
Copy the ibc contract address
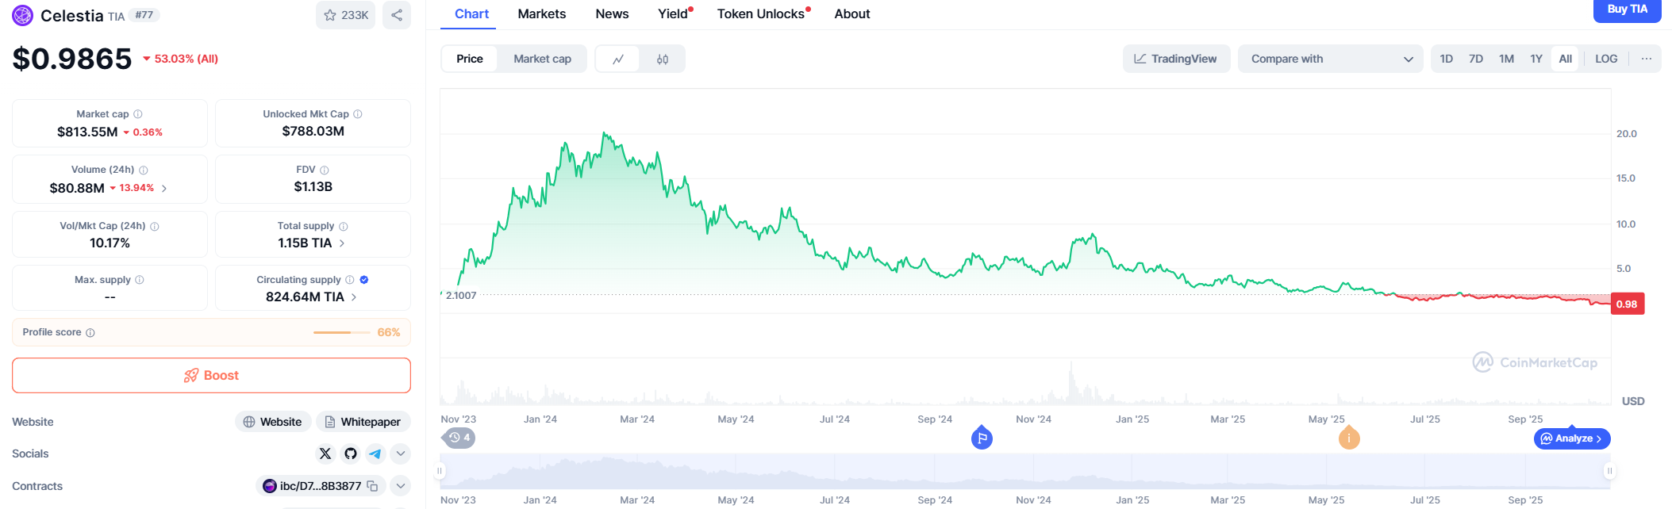pos(372,486)
